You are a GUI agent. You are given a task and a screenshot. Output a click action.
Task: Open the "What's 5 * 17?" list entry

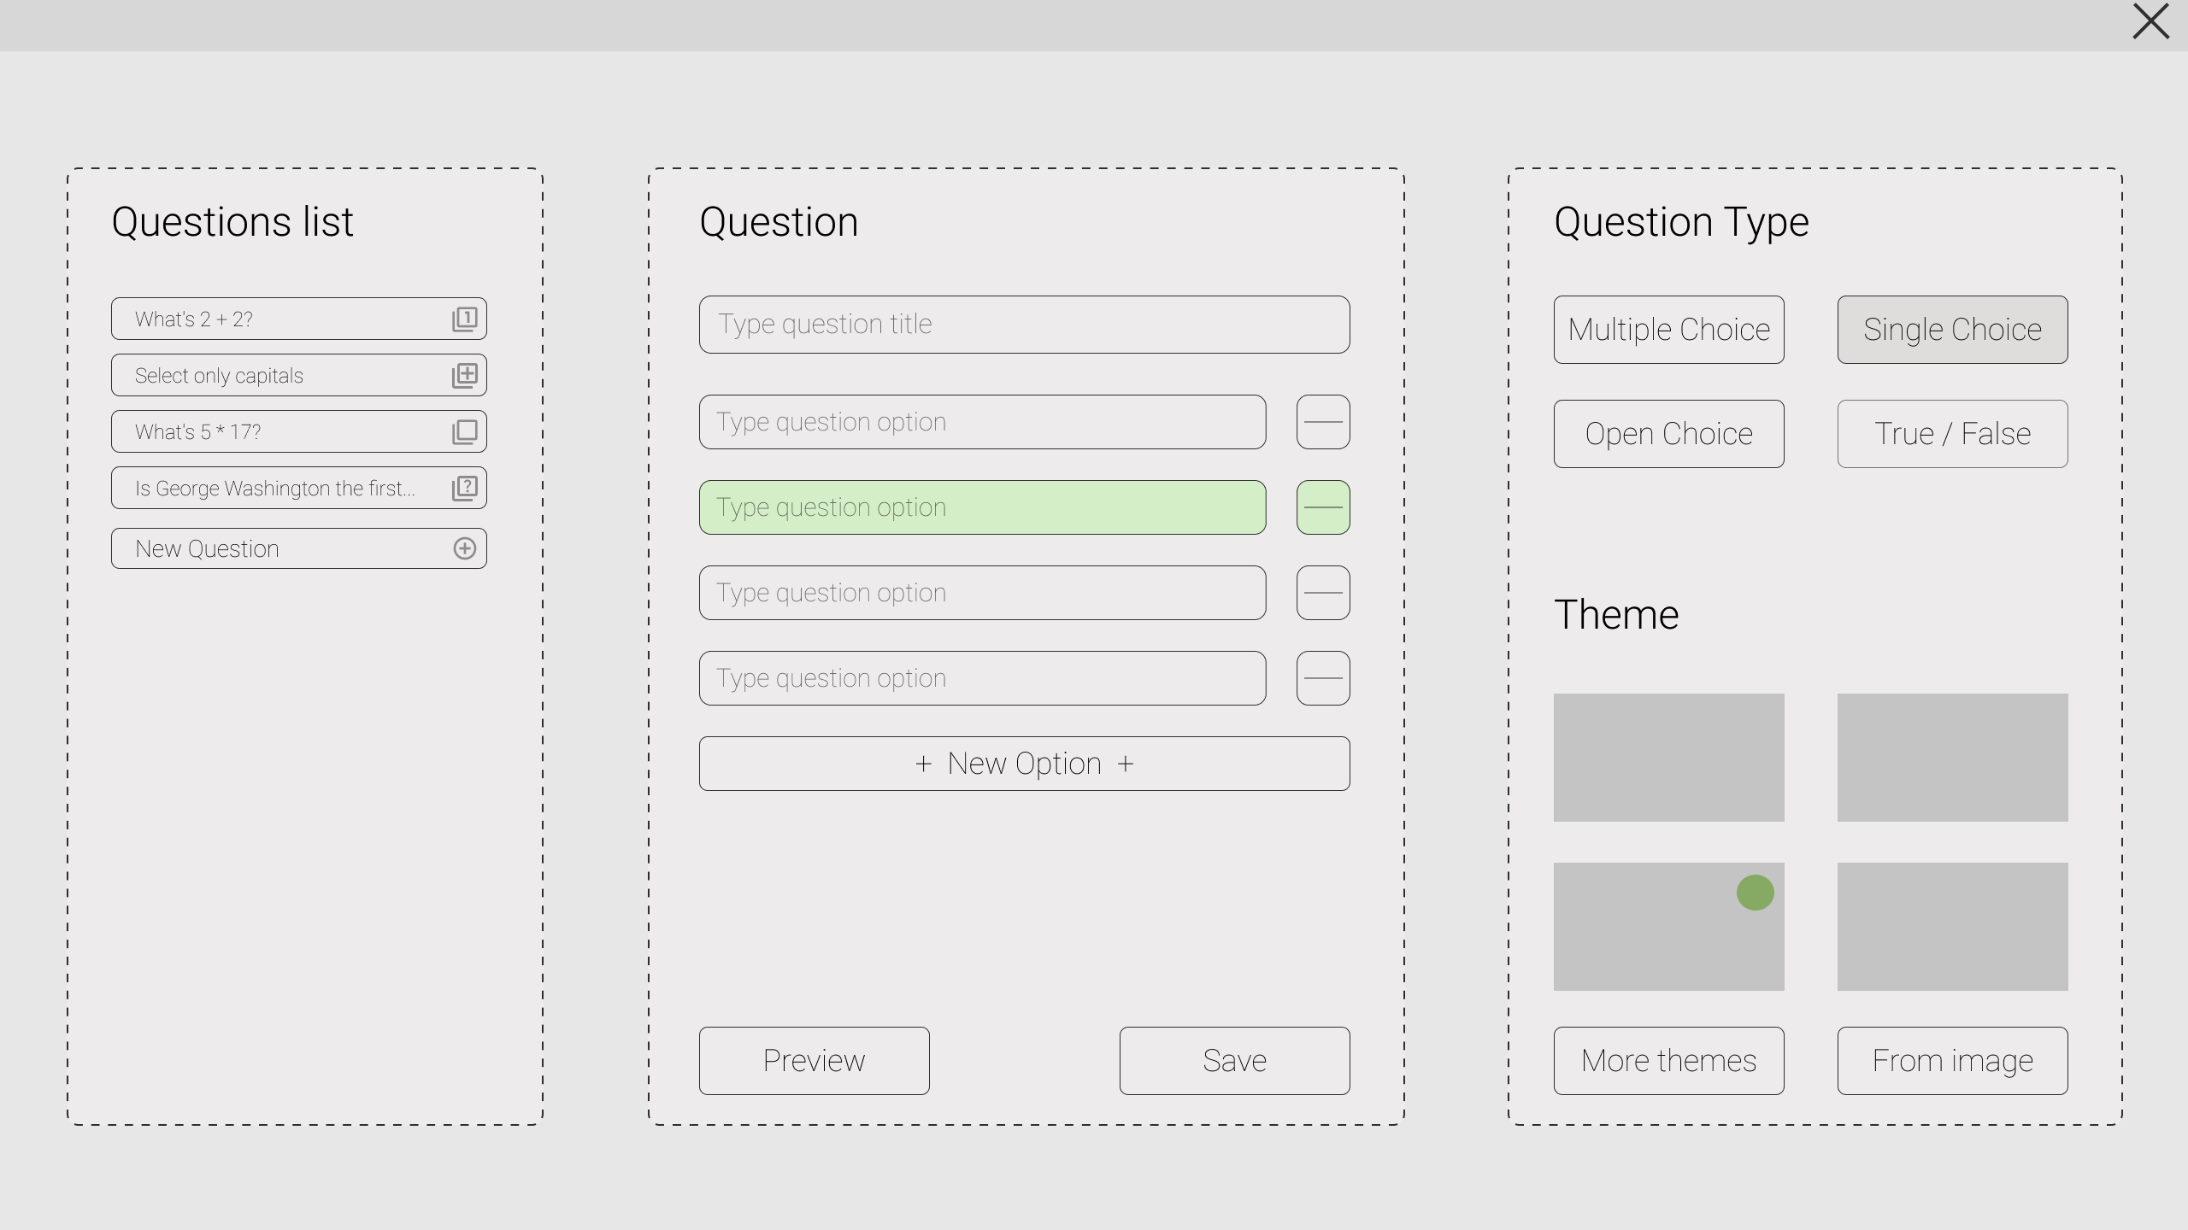pyautogui.click(x=273, y=431)
